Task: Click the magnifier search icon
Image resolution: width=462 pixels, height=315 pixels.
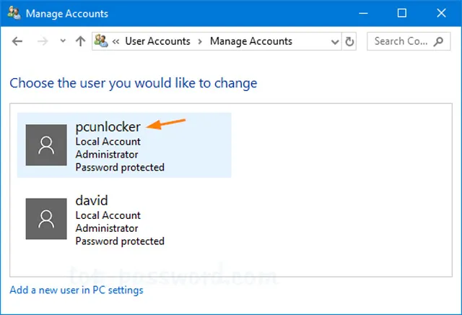Action: coord(438,41)
